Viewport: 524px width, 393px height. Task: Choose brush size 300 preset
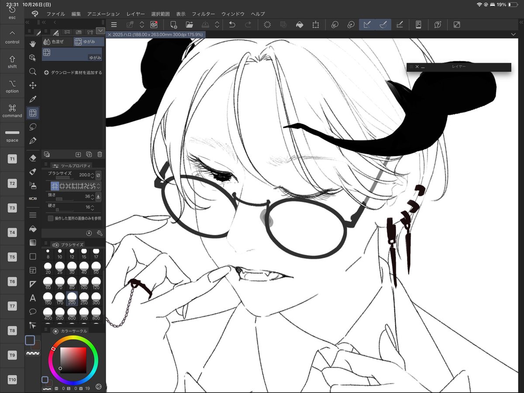tap(96, 299)
